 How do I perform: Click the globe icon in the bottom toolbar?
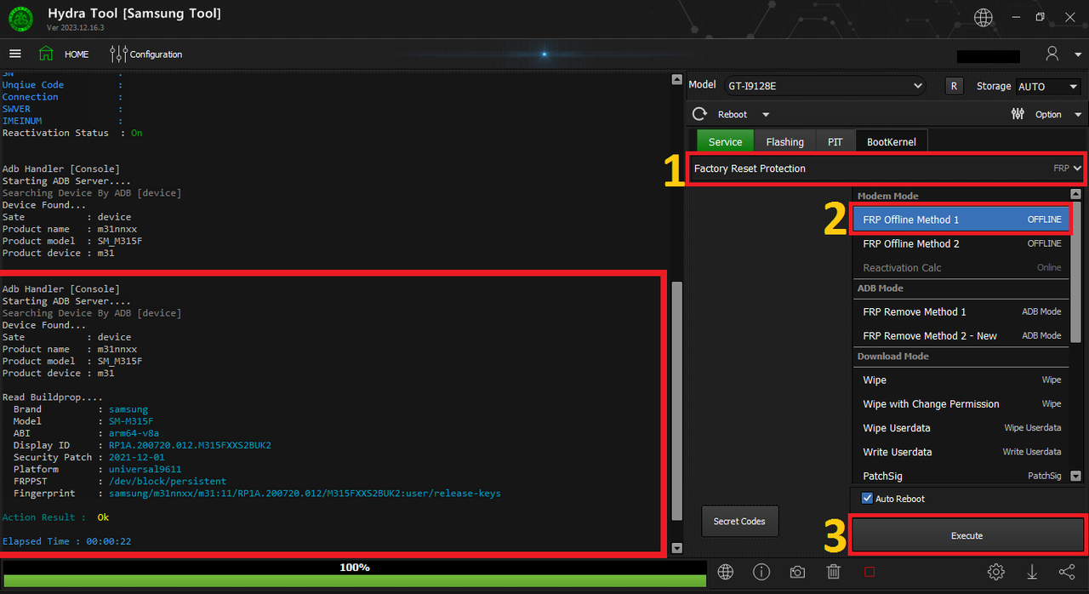(726, 572)
